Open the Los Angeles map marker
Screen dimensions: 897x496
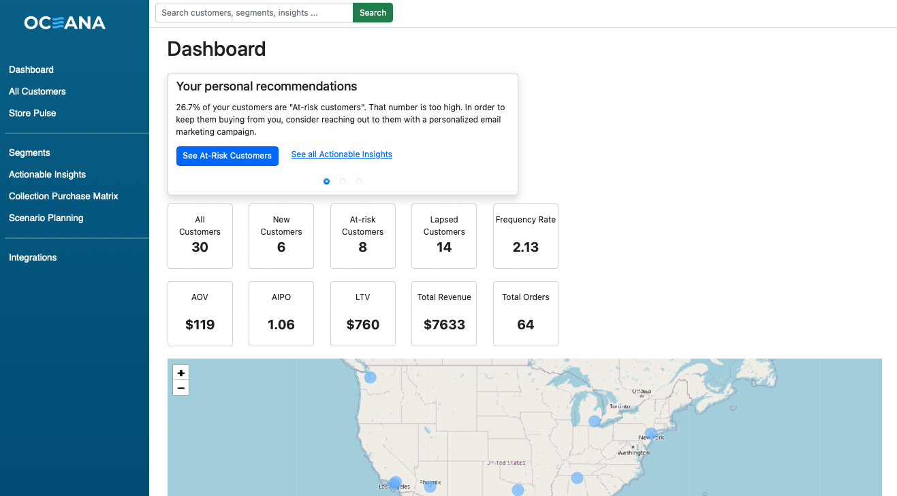(395, 484)
